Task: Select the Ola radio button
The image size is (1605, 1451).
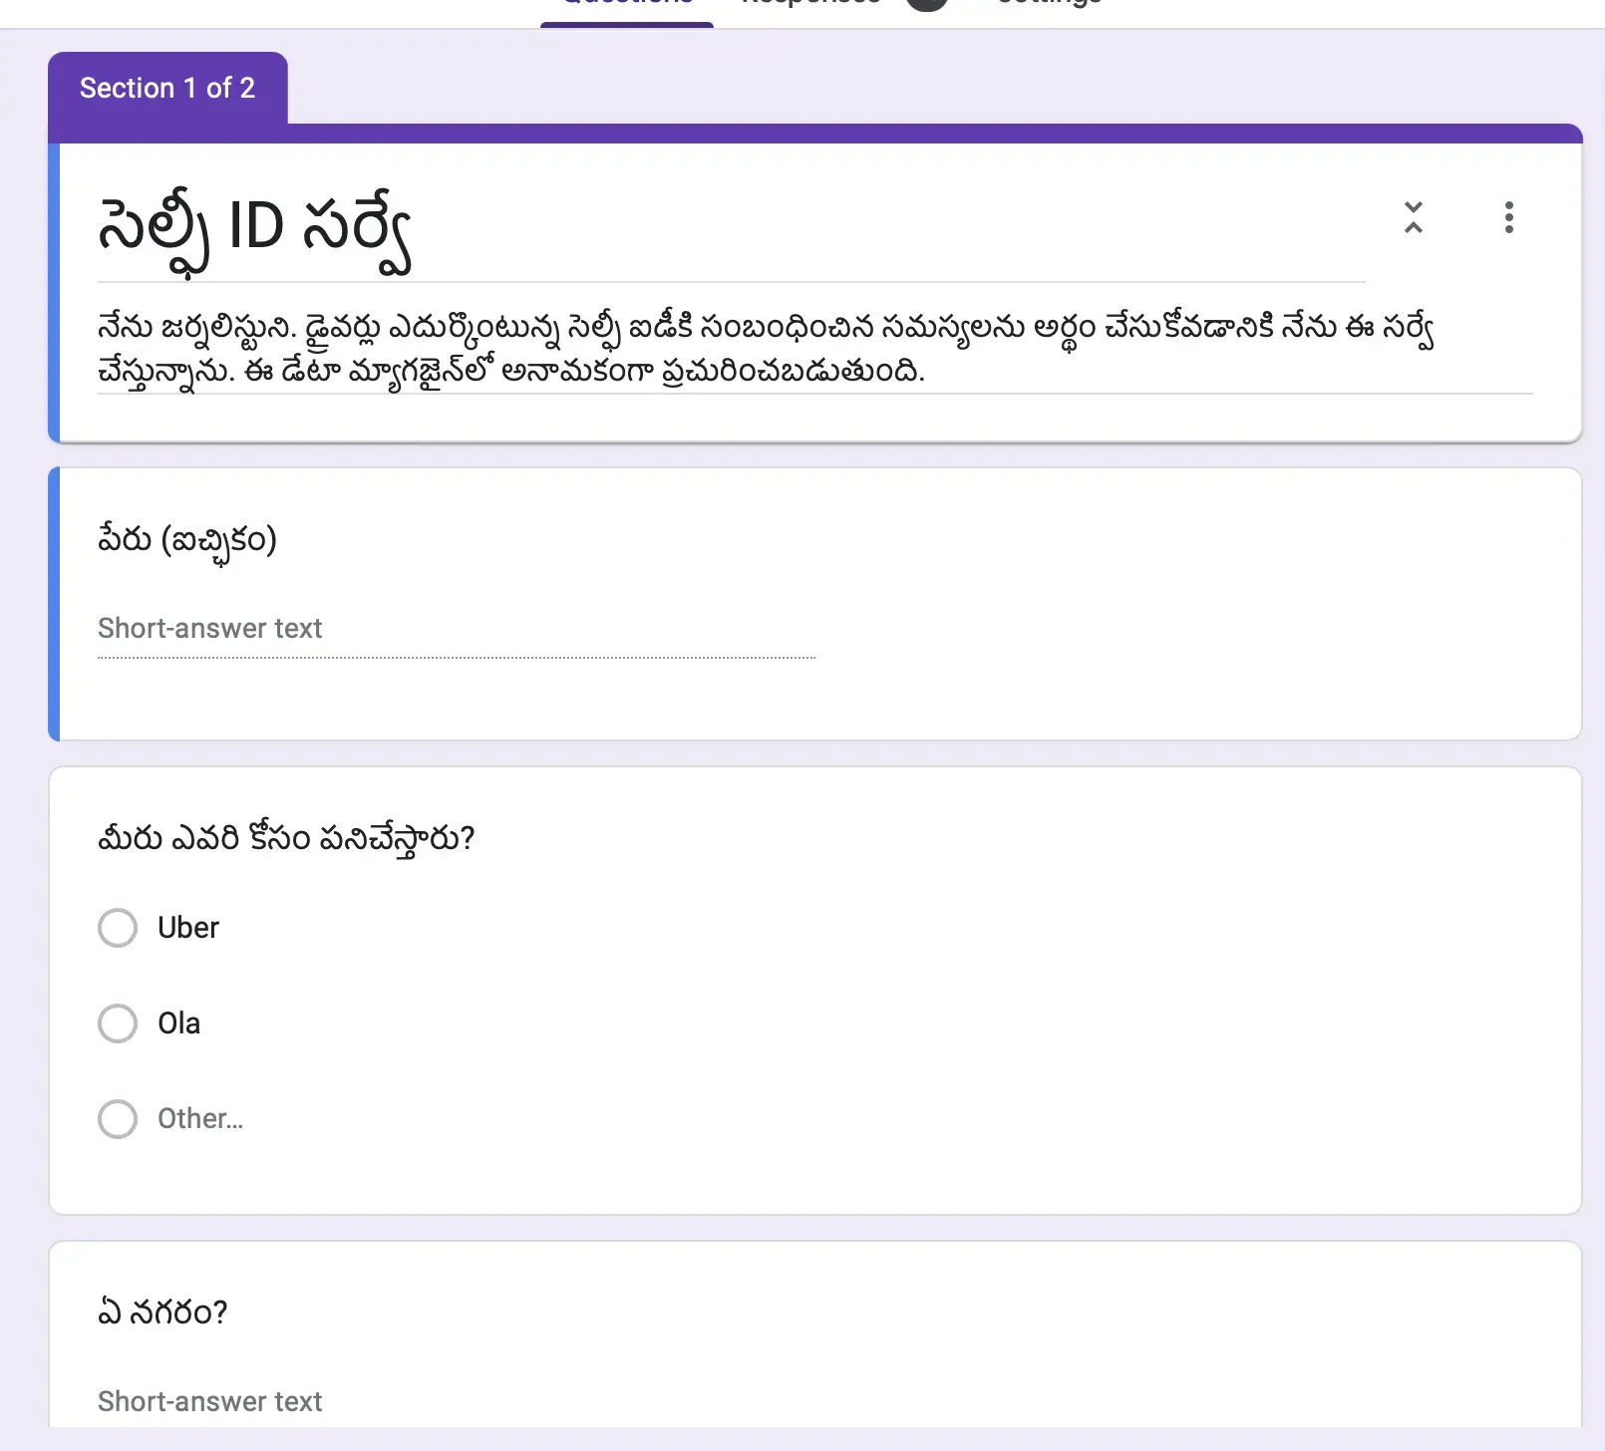Action: tap(118, 1023)
